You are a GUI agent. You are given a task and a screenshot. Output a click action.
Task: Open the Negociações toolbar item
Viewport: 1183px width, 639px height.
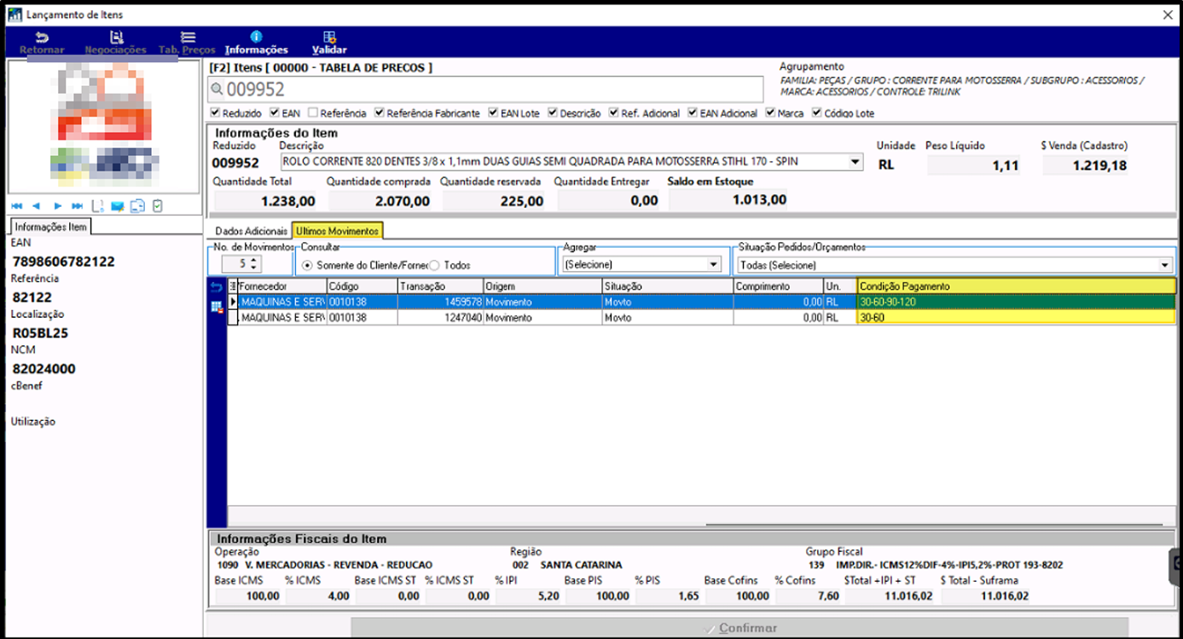coord(116,43)
